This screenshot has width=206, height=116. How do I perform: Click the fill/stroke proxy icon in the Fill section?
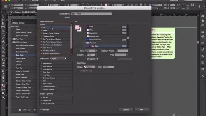(78, 28)
